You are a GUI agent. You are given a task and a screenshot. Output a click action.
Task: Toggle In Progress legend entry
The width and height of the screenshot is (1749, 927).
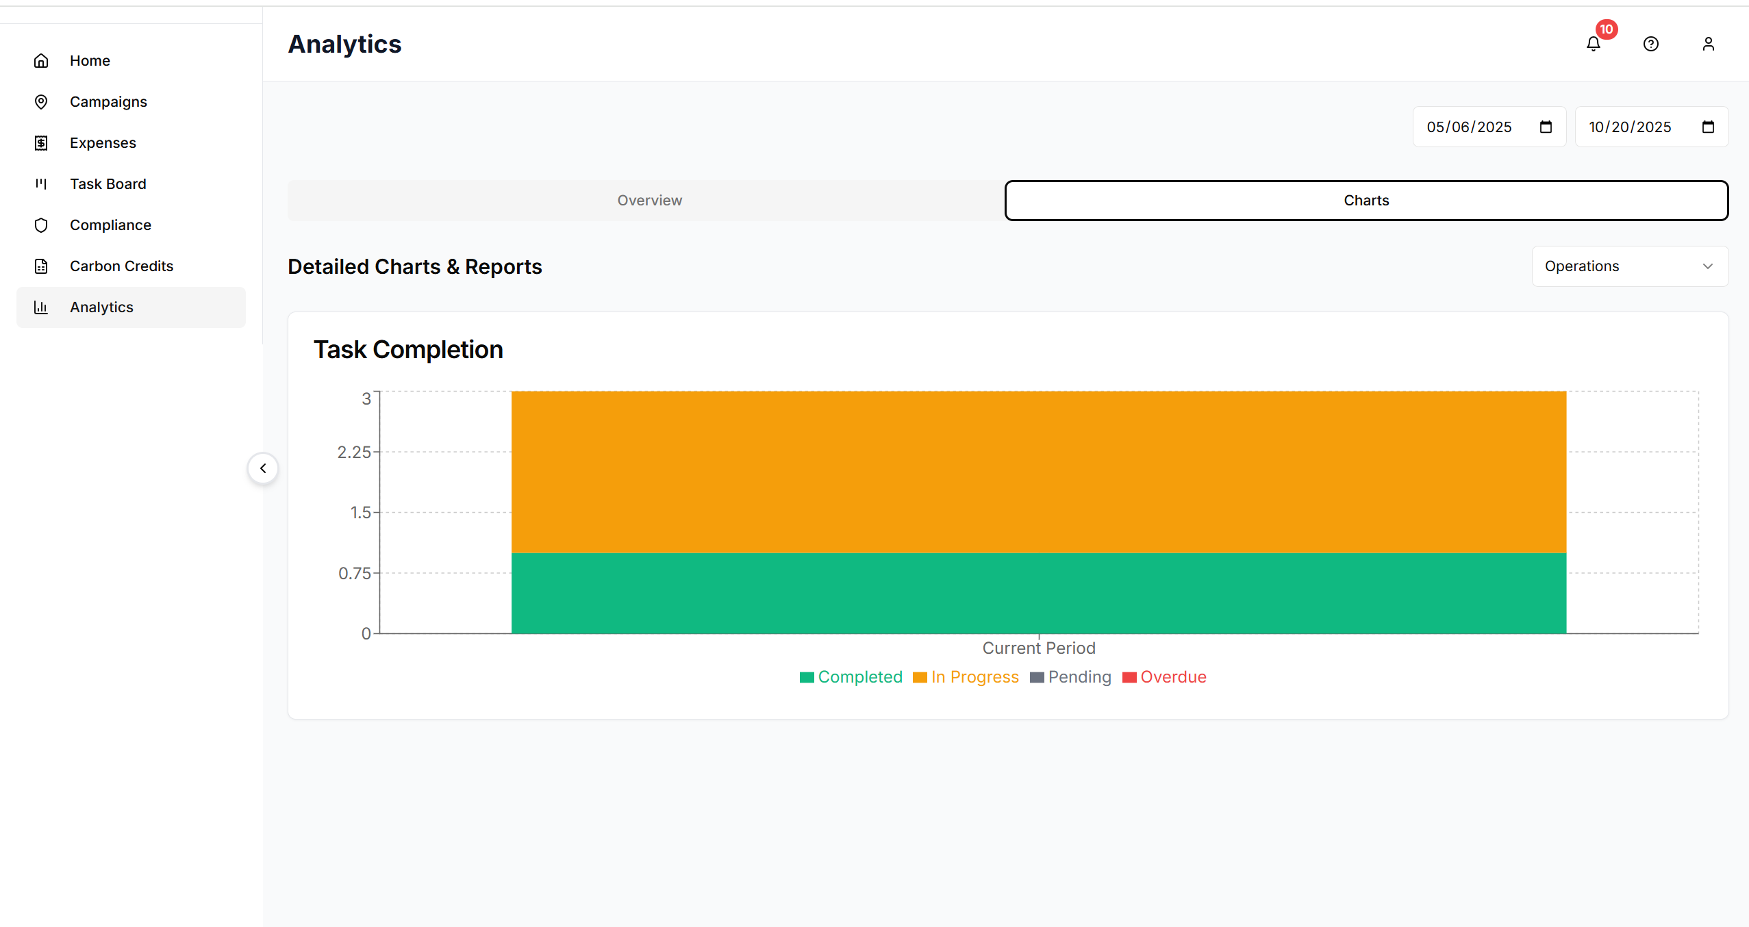(x=966, y=677)
